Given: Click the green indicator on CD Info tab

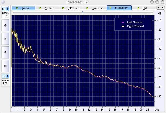Looking at the screenshot, I should point(40,8).
